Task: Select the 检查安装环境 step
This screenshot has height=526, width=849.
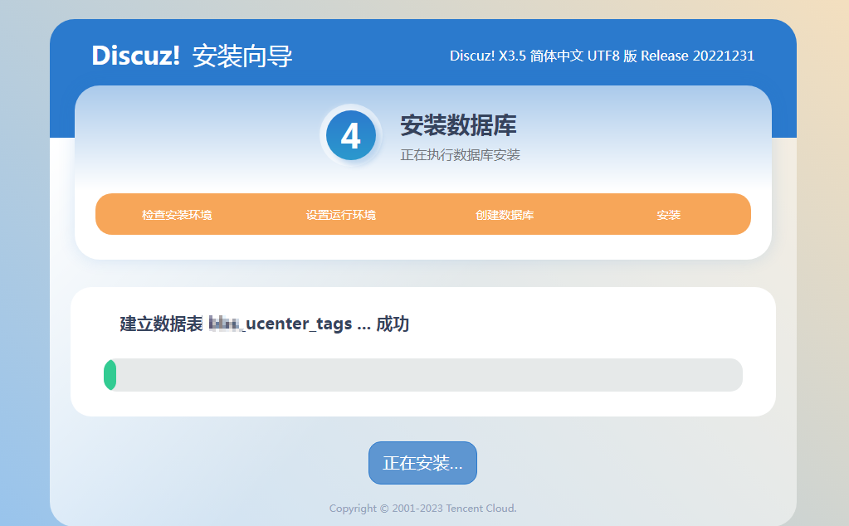Action: (177, 215)
